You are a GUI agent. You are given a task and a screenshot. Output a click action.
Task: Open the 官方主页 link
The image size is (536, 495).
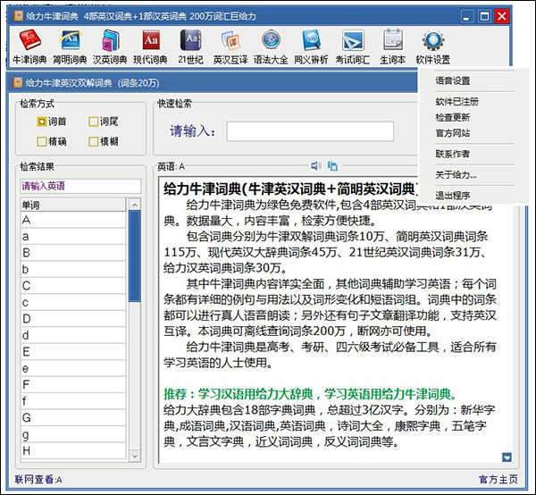coord(498,480)
